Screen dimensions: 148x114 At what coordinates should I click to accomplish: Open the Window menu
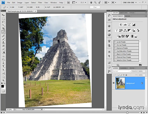point(54,3)
